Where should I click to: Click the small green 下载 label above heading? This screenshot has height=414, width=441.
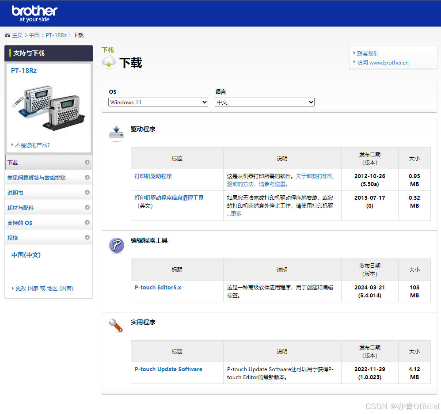[x=108, y=50]
